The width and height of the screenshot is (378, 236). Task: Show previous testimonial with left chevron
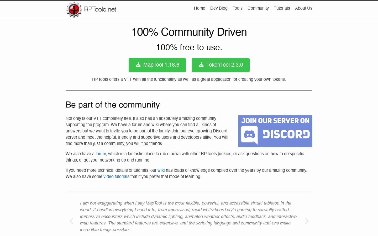pyautogui.click(x=71, y=221)
